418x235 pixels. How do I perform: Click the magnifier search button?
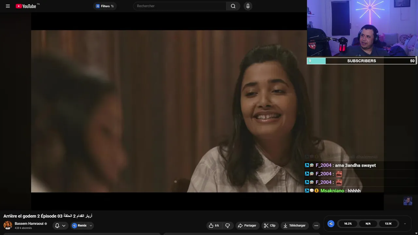(233, 6)
